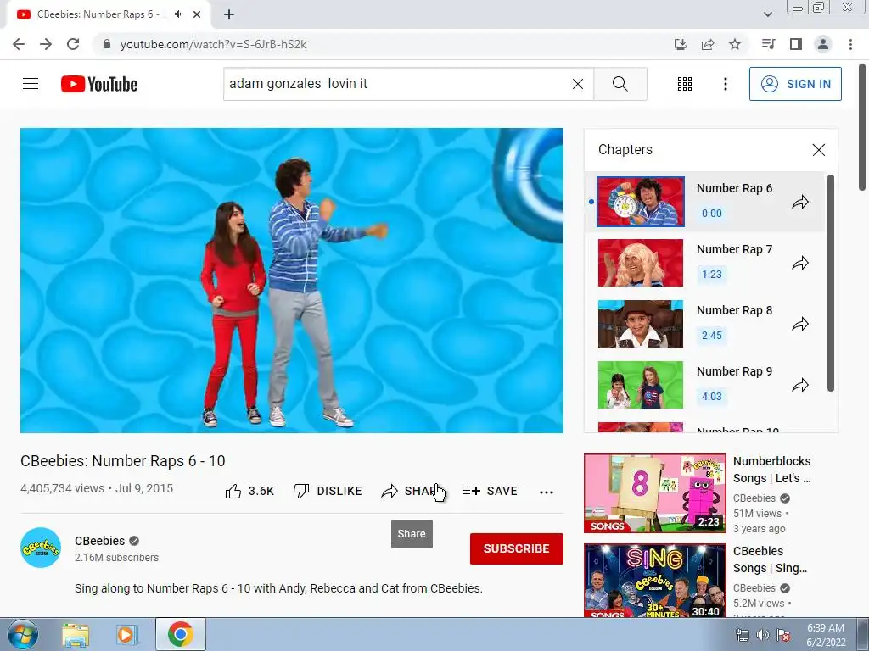Run search with magnifier button

pyautogui.click(x=620, y=84)
